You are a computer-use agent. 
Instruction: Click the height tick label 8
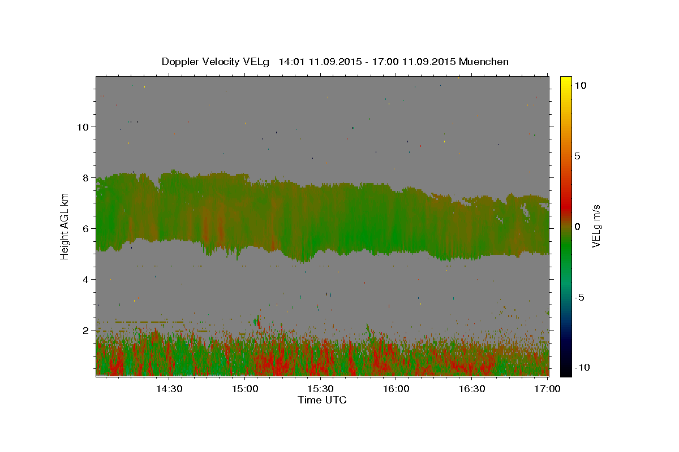pyautogui.click(x=86, y=177)
